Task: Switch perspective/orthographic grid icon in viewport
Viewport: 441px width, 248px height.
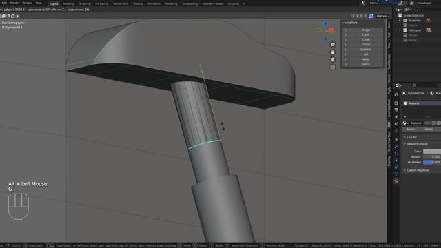Action: [x=332, y=67]
